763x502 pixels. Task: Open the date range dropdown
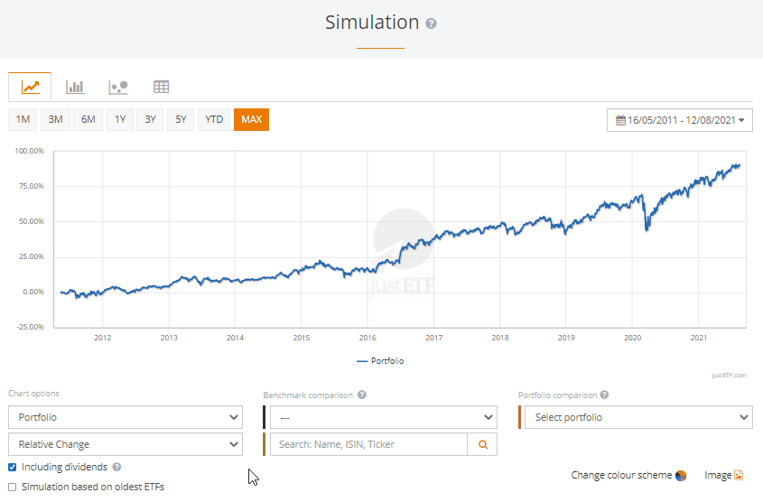tap(680, 120)
